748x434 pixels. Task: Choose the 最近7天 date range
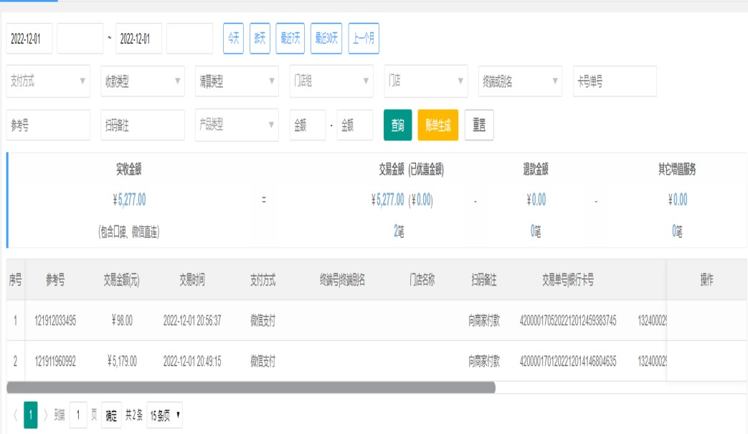(x=290, y=39)
